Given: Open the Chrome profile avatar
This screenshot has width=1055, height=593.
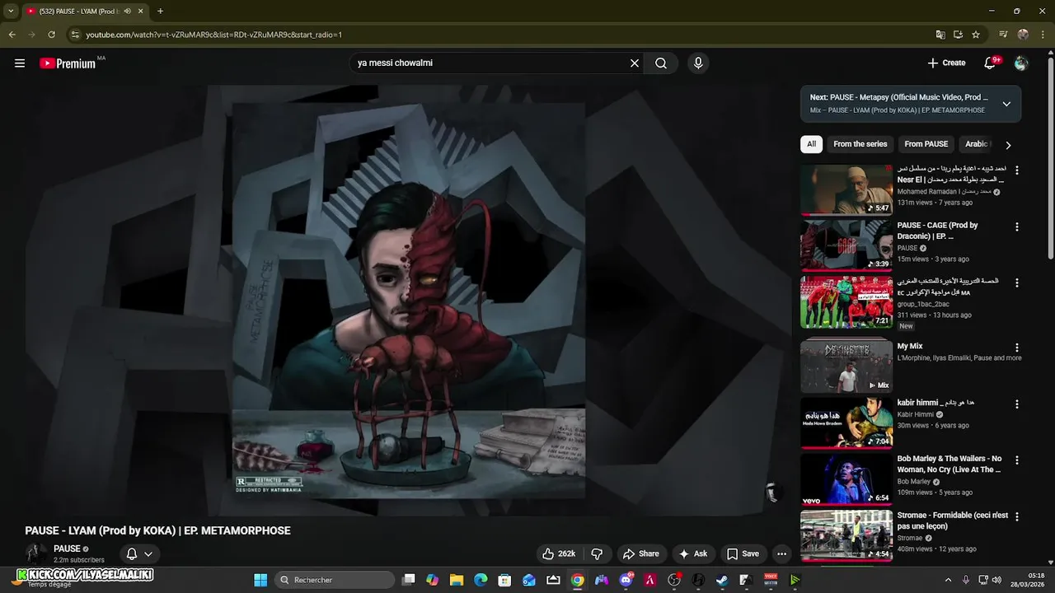Looking at the screenshot, I should (1023, 35).
